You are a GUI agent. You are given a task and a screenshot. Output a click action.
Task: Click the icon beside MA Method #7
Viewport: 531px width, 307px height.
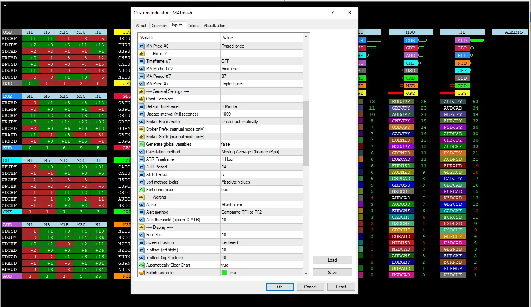pos(142,69)
